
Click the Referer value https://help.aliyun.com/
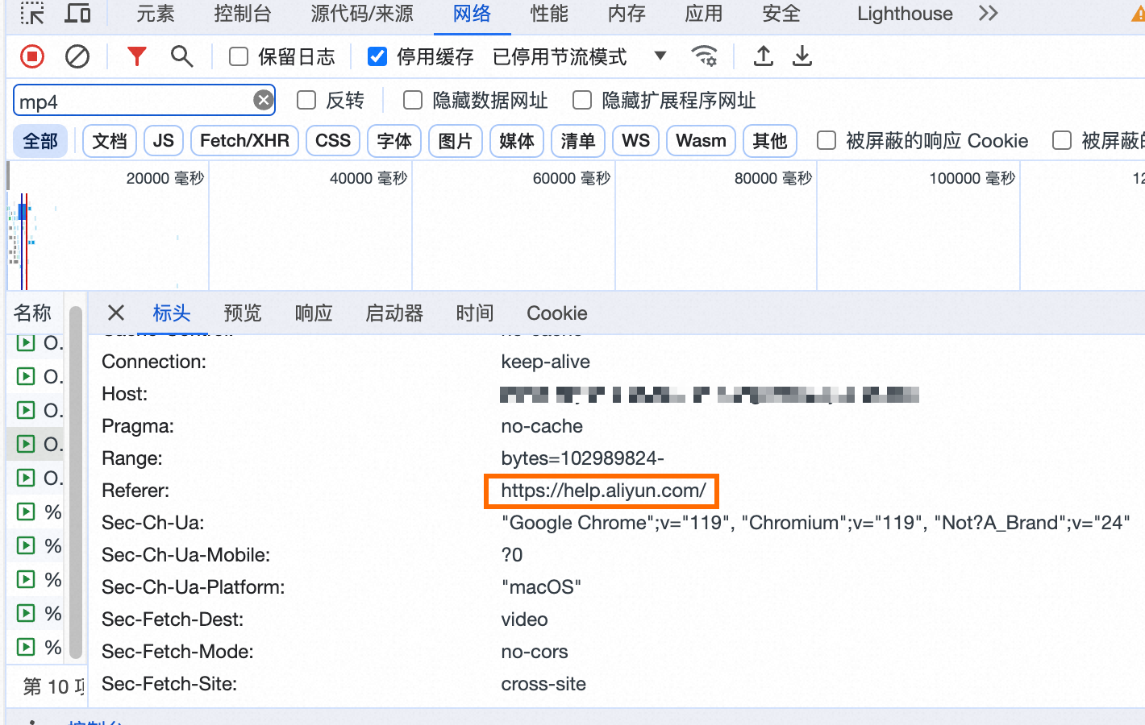(x=603, y=491)
